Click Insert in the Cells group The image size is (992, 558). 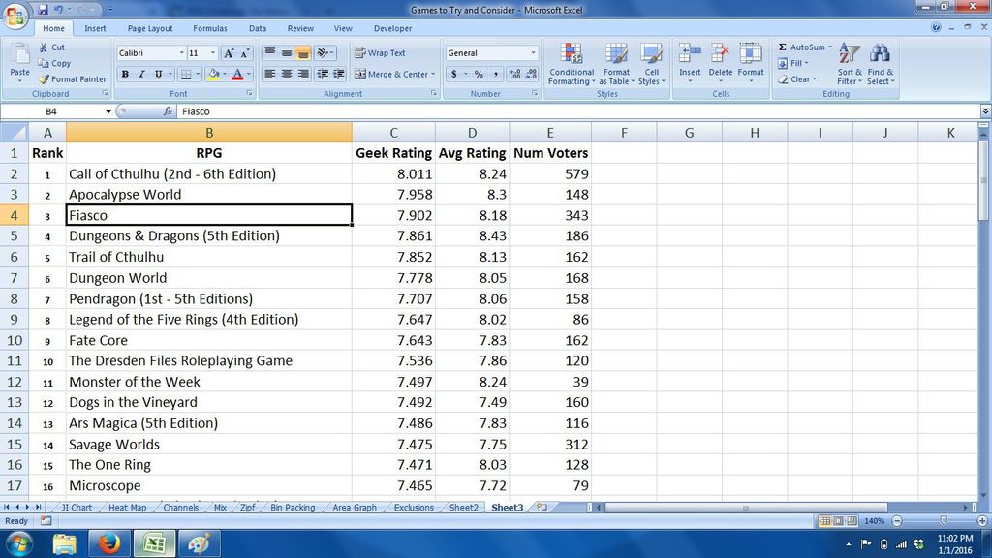690,63
